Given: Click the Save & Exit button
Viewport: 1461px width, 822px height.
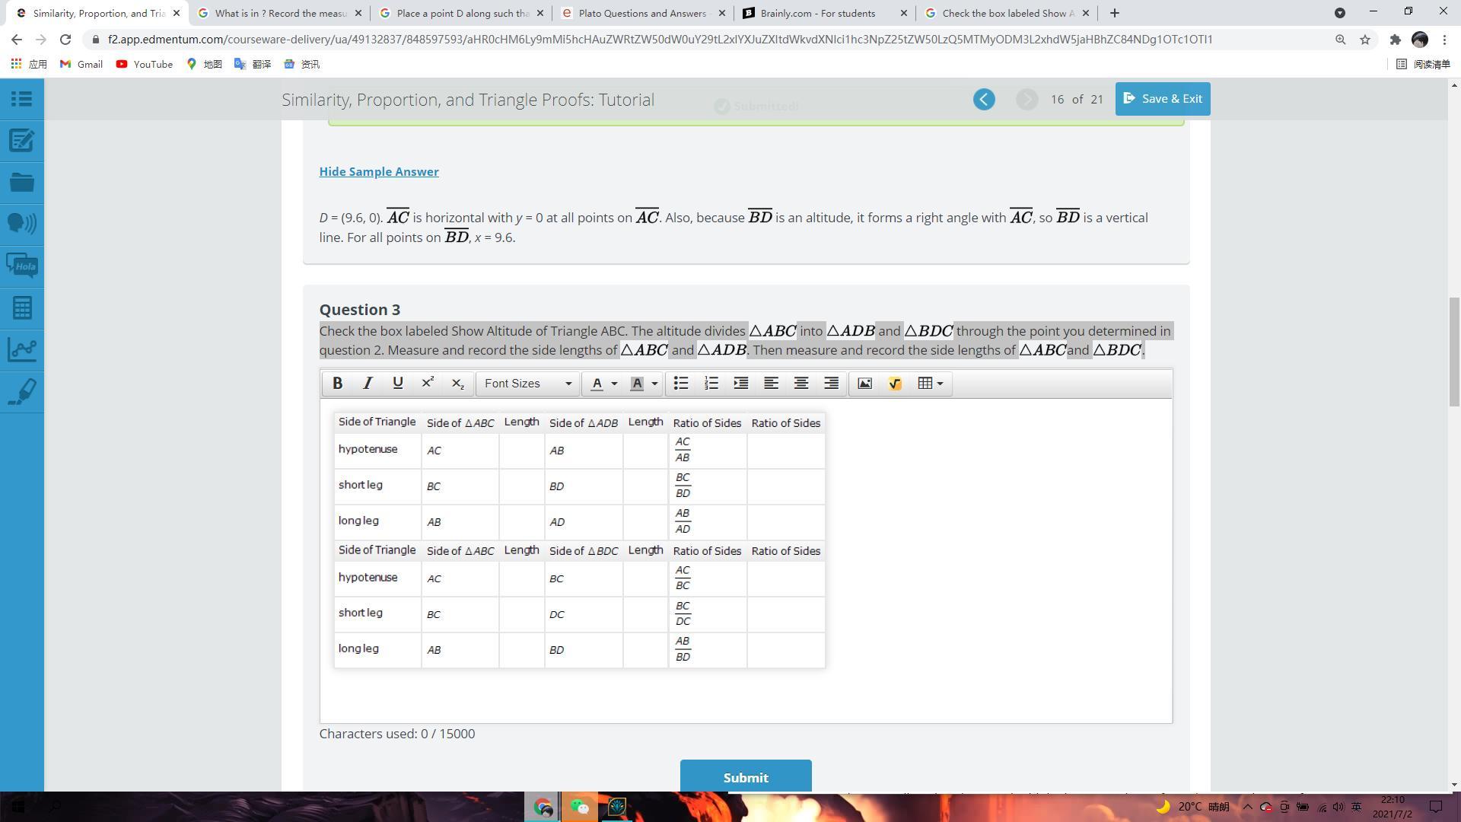Looking at the screenshot, I should [1162, 99].
